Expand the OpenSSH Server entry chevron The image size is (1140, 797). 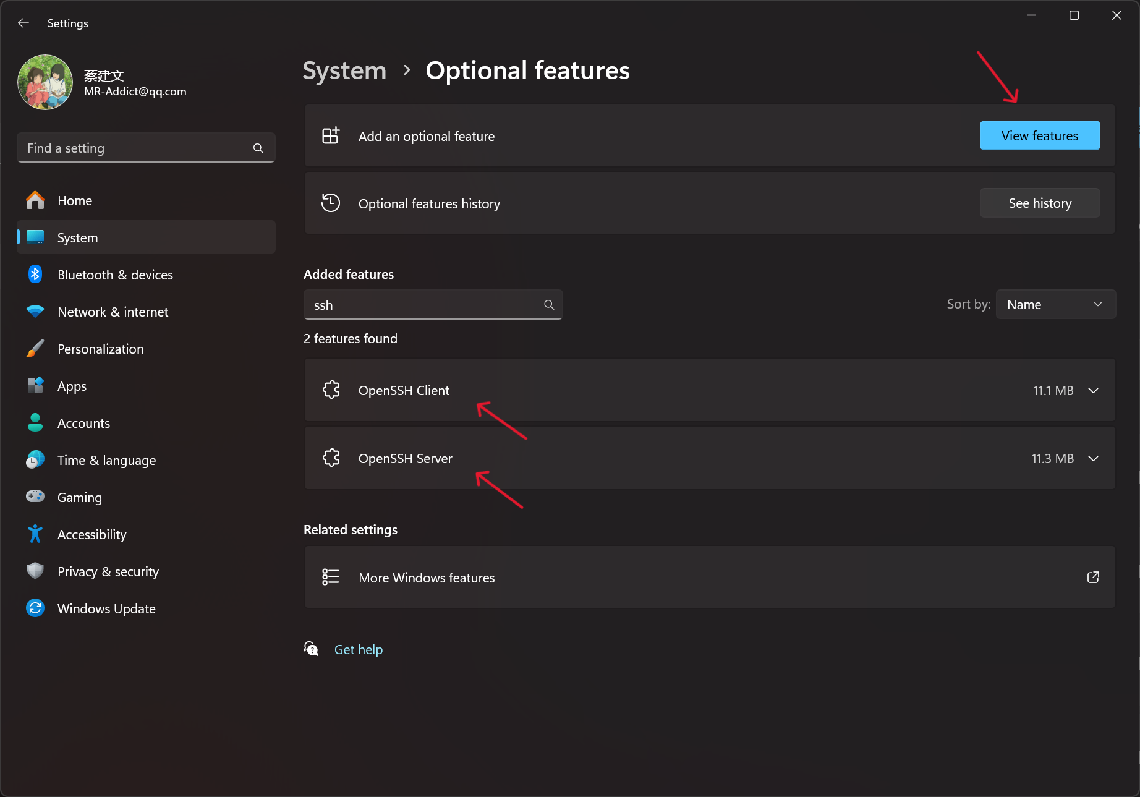[1093, 459]
